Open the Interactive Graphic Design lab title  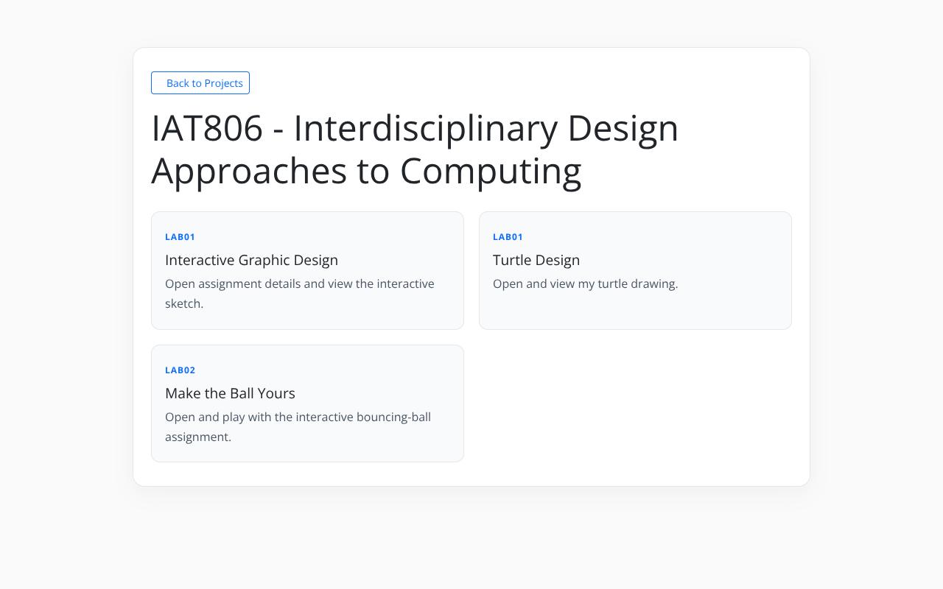point(251,260)
